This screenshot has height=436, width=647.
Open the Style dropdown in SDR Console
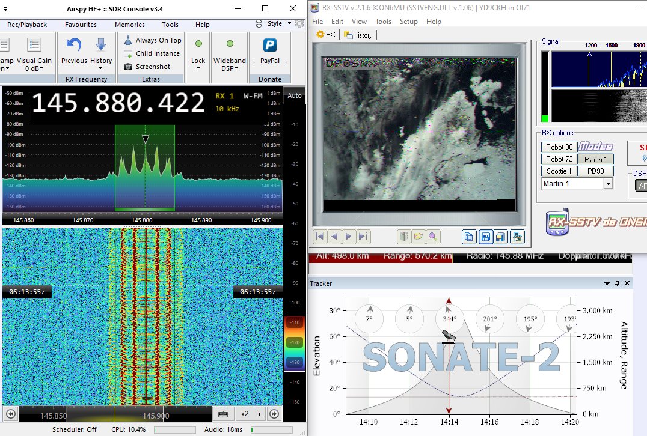point(279,24)
